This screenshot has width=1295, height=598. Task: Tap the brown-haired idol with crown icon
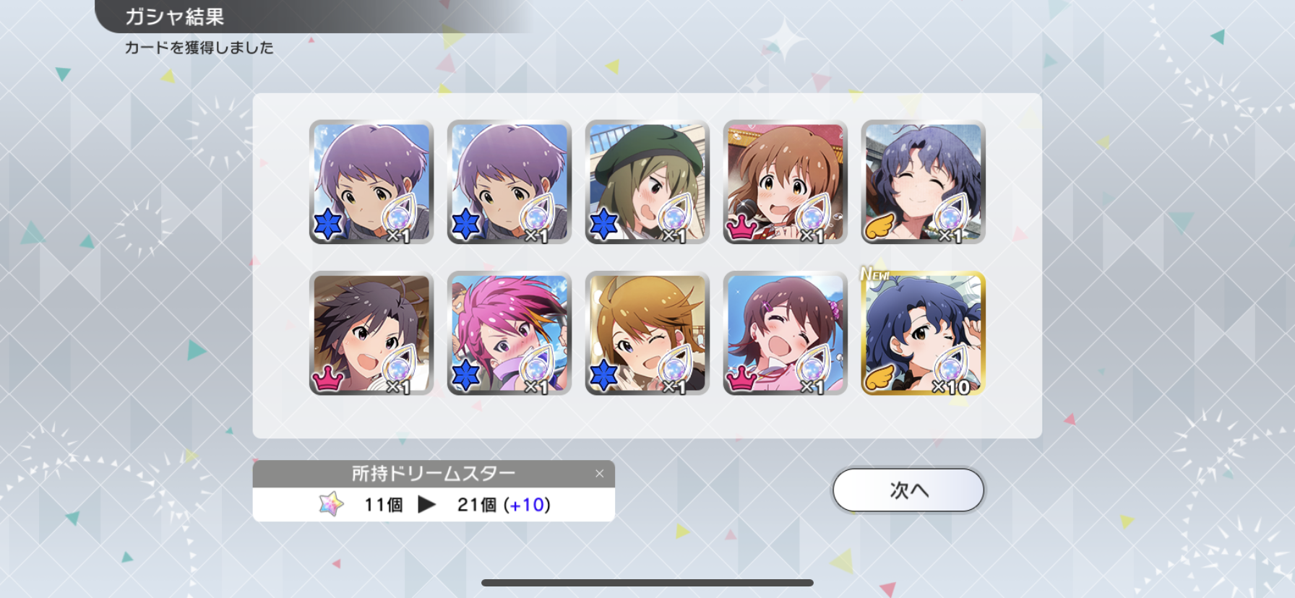[x=786, y=182]
